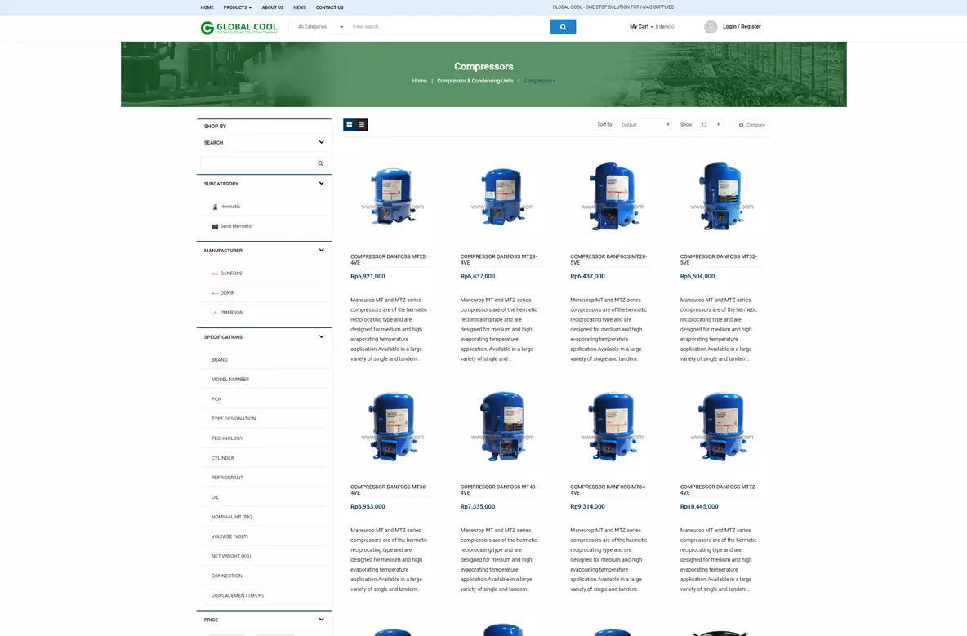Click the sidebar search magnifier icon
The width and height of the screenshot is (967, 636).
tap(320, 163)
